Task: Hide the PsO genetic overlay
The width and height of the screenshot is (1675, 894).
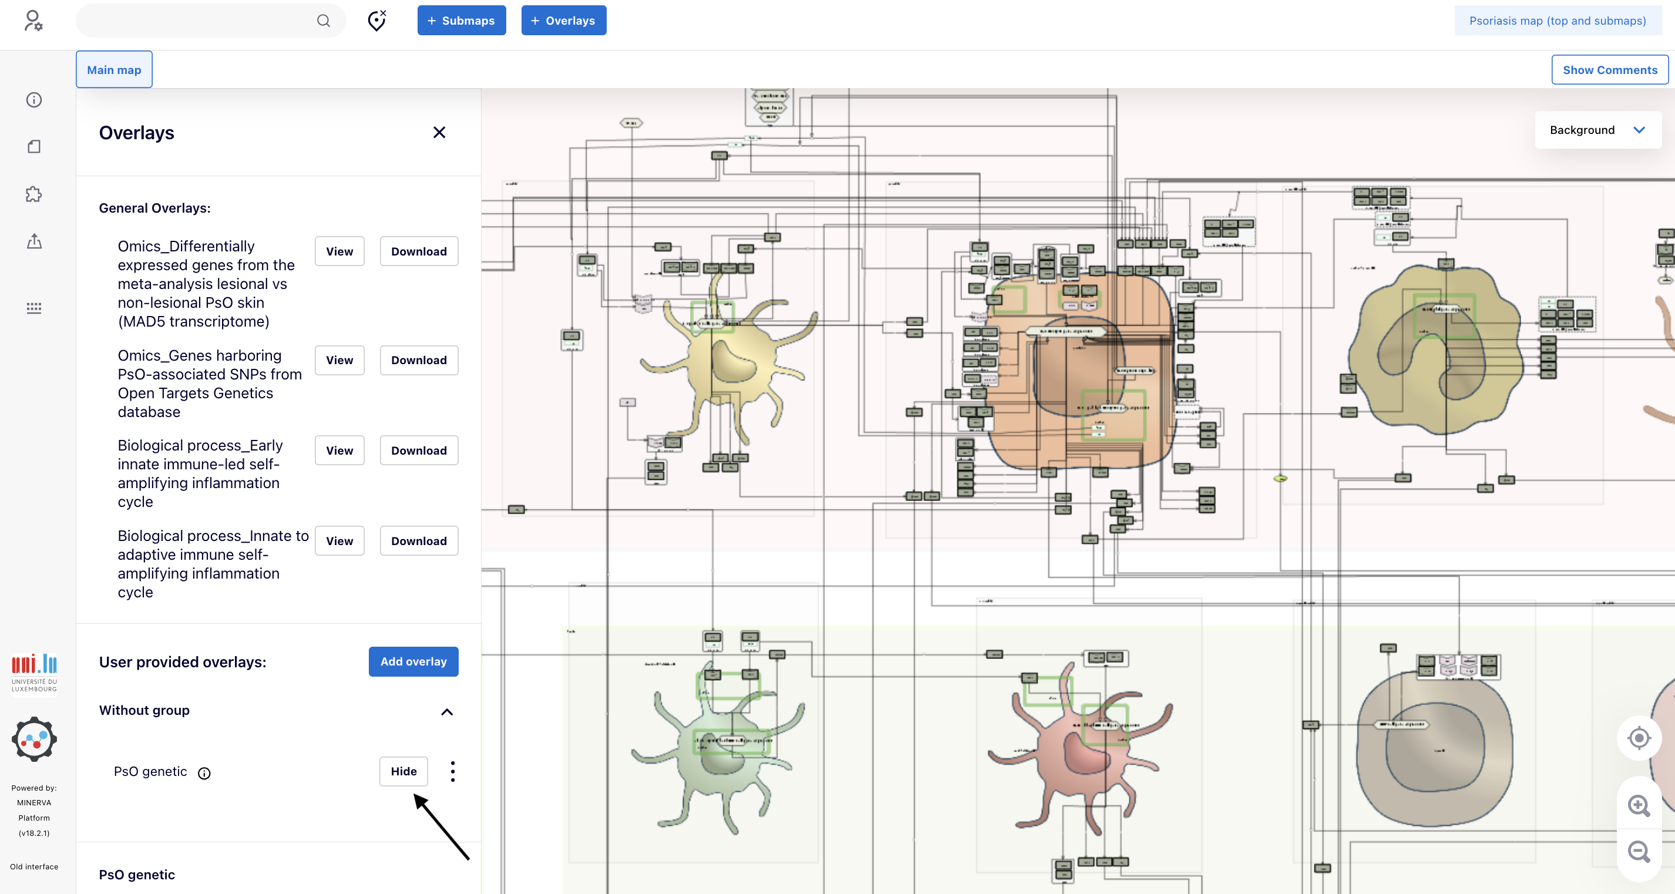Action: 403,771
